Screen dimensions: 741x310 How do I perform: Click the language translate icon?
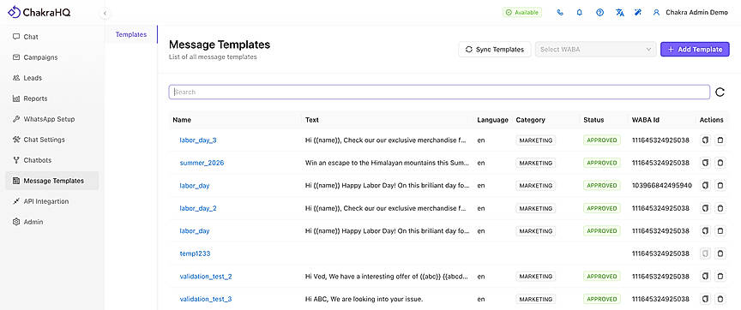(x=619, y=13)
